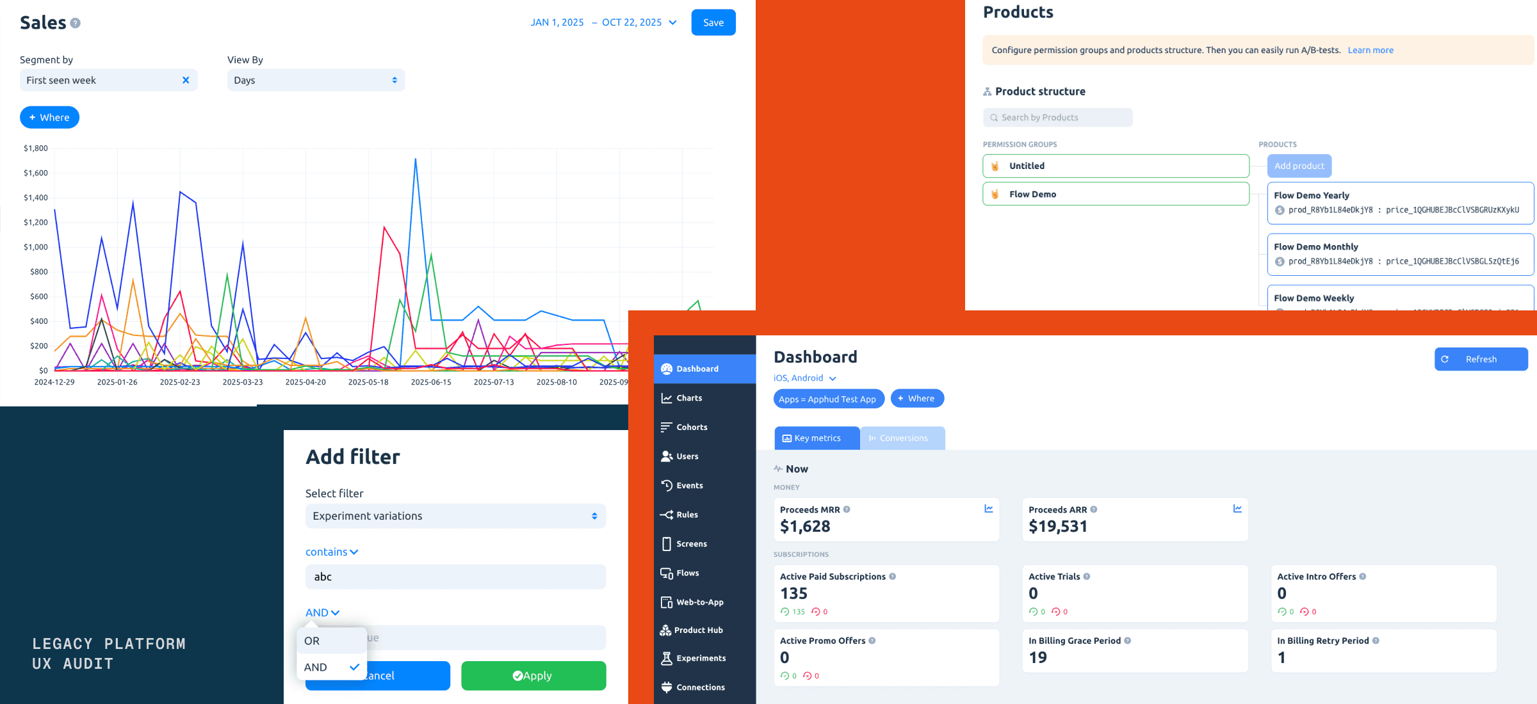
Task: Open Rules in the sidebar
Action: 704,515
